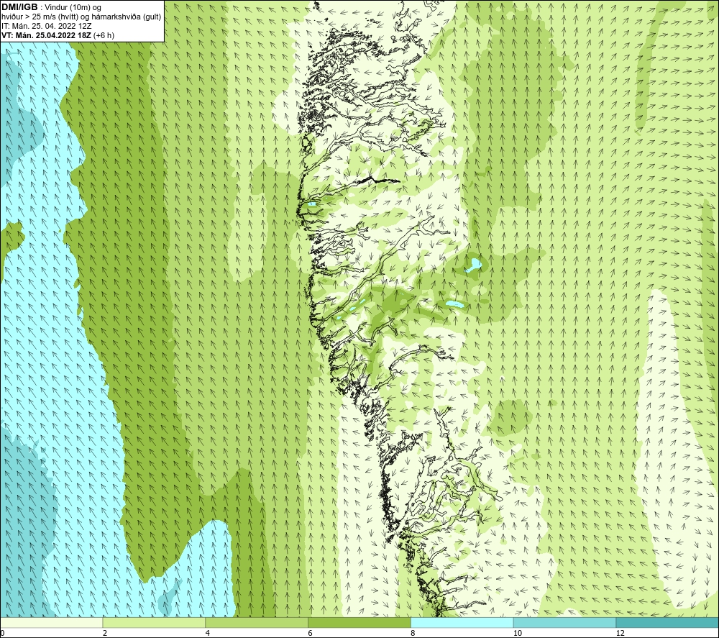Select the light cyan 8–10 m/s legend swatch
This screenshot has height=638, width=719.
[x=462, y=622]
